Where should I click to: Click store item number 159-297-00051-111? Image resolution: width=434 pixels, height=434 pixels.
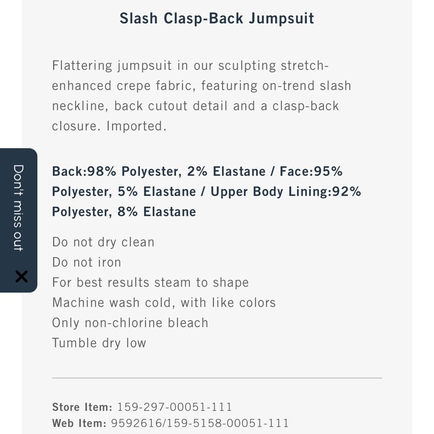(175, 407)
